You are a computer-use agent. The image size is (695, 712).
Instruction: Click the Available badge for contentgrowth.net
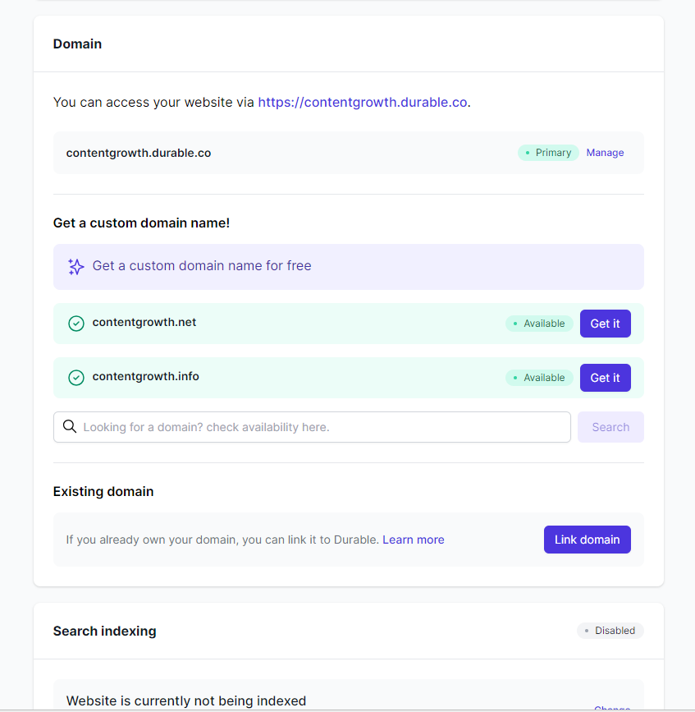(539, 324)
